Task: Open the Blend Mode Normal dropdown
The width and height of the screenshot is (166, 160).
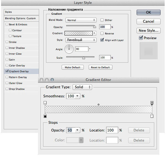Action: pyautogui.click(x=81, y=20)
